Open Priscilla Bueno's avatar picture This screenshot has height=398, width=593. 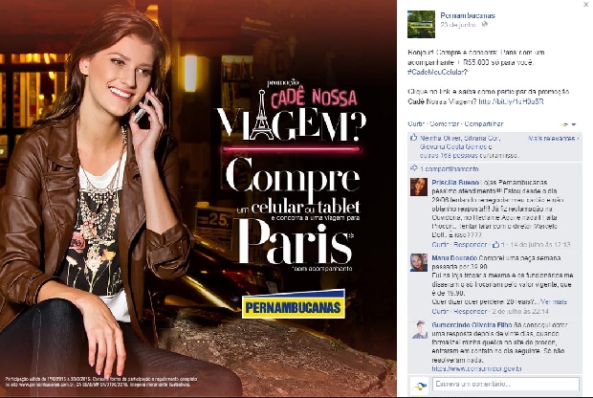tap(419, 187)
